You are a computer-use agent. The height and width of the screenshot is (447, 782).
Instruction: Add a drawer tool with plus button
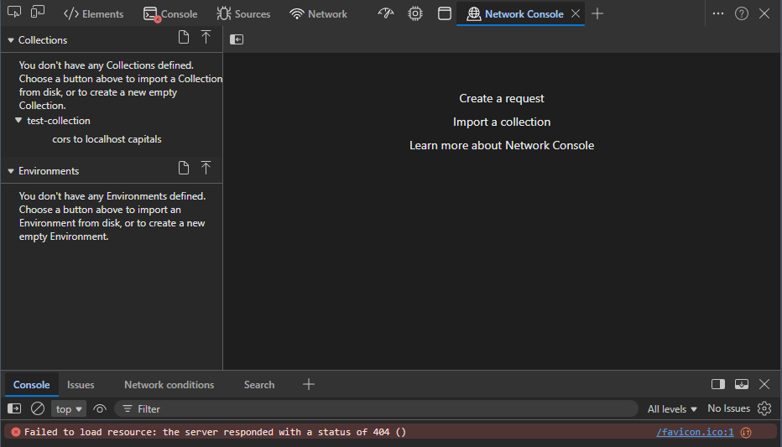tap(309, 384)
